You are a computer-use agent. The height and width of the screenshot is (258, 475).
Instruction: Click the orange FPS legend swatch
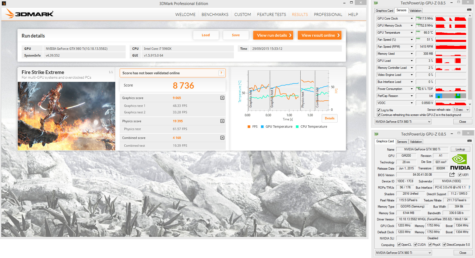tap(249, 127)
